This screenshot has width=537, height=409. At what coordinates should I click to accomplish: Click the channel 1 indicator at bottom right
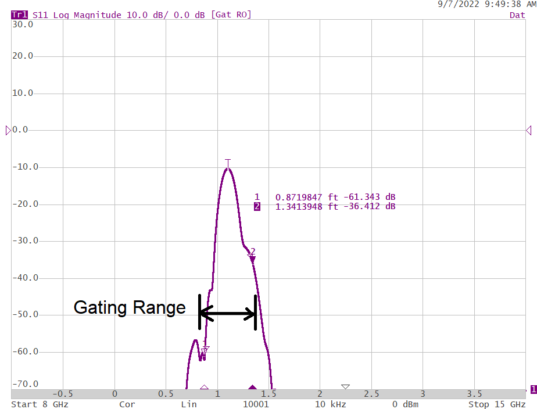[534, 389]
